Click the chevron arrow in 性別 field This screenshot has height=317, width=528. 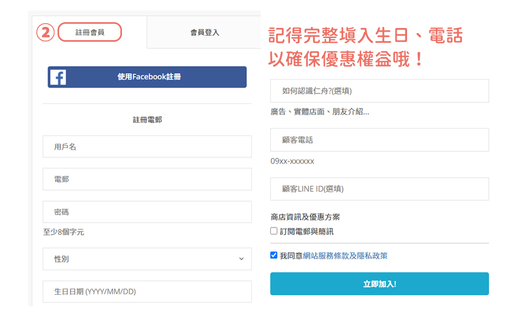click(241, 259)
